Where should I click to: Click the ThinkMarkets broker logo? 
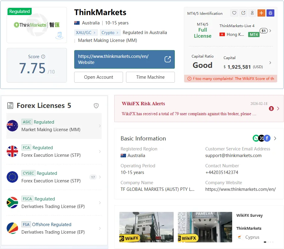(37, 25)
